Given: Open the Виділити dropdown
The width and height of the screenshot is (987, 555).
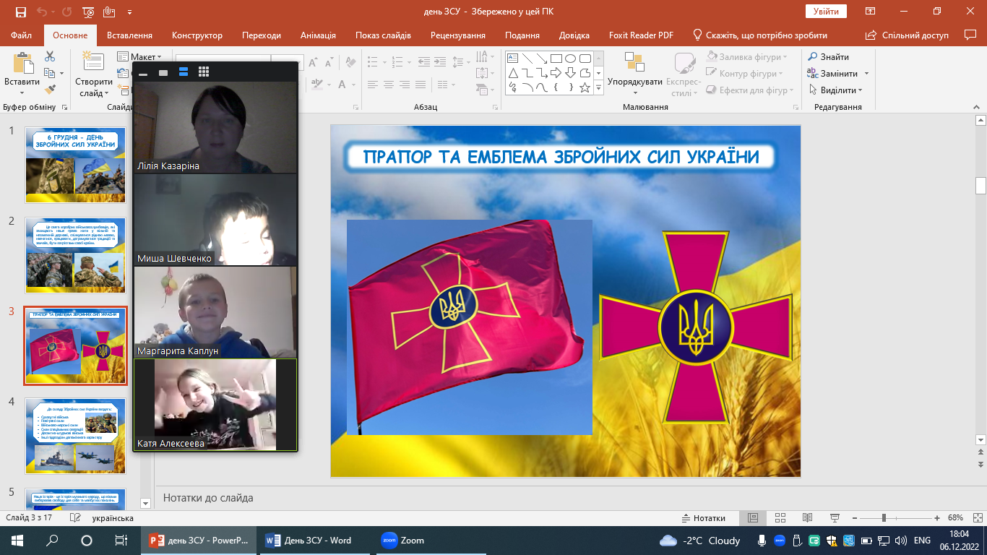Looking at the screenshot, I should pos(835,90).
